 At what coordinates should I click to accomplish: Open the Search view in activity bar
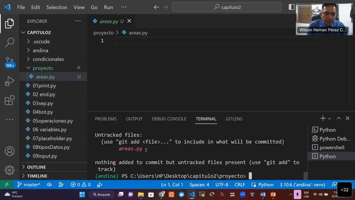[9, 42]
